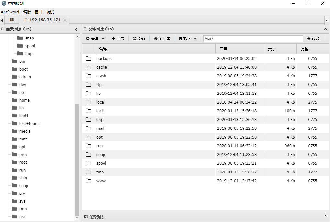Click the mnt folder icon in tree

click(14, 139)
